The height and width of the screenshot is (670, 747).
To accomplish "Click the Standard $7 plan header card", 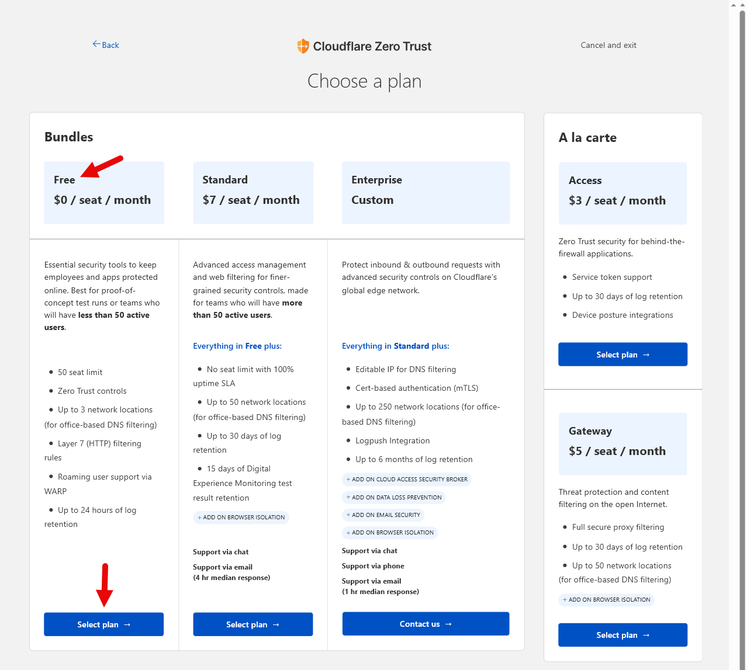I will pyautogui.click(x=253, y=193).
